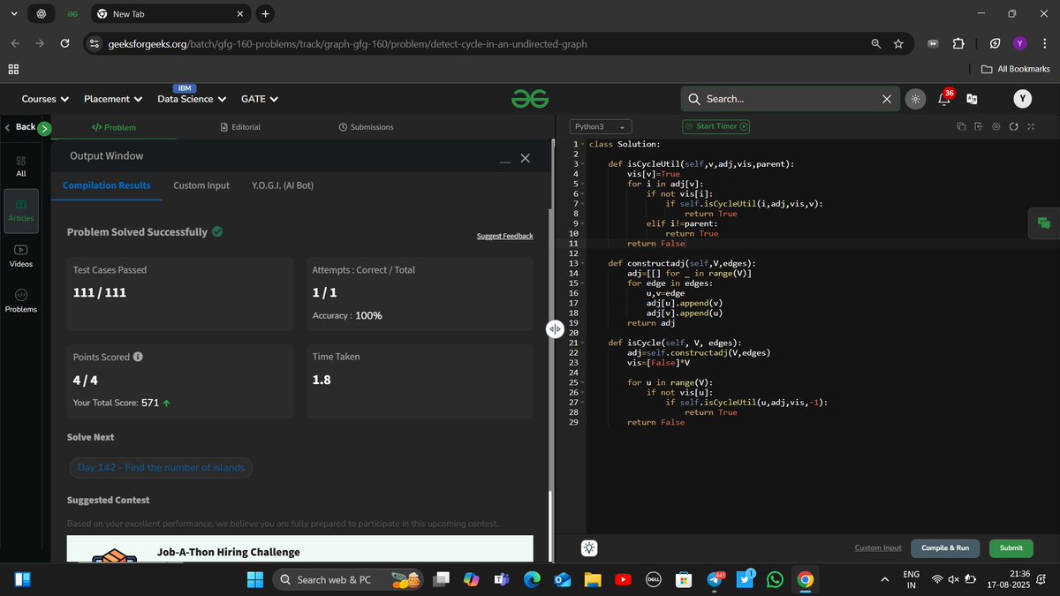Open the Custom Input tab
1060x596 pixels.
click(201, 185)
